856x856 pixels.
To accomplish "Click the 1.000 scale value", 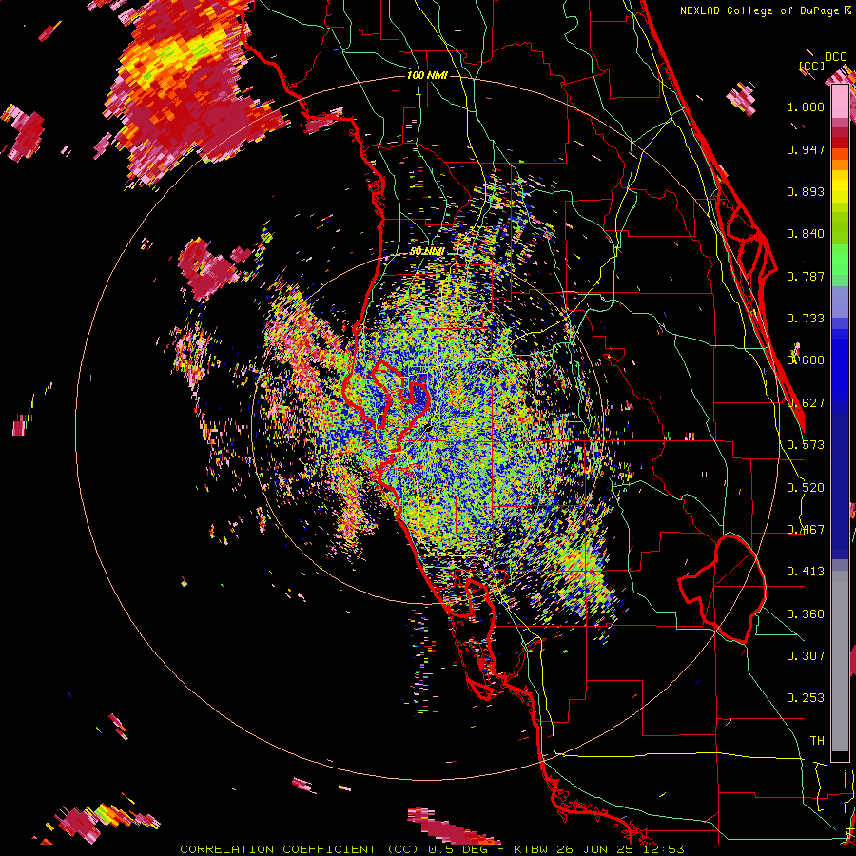I will (x=806, y=107).
